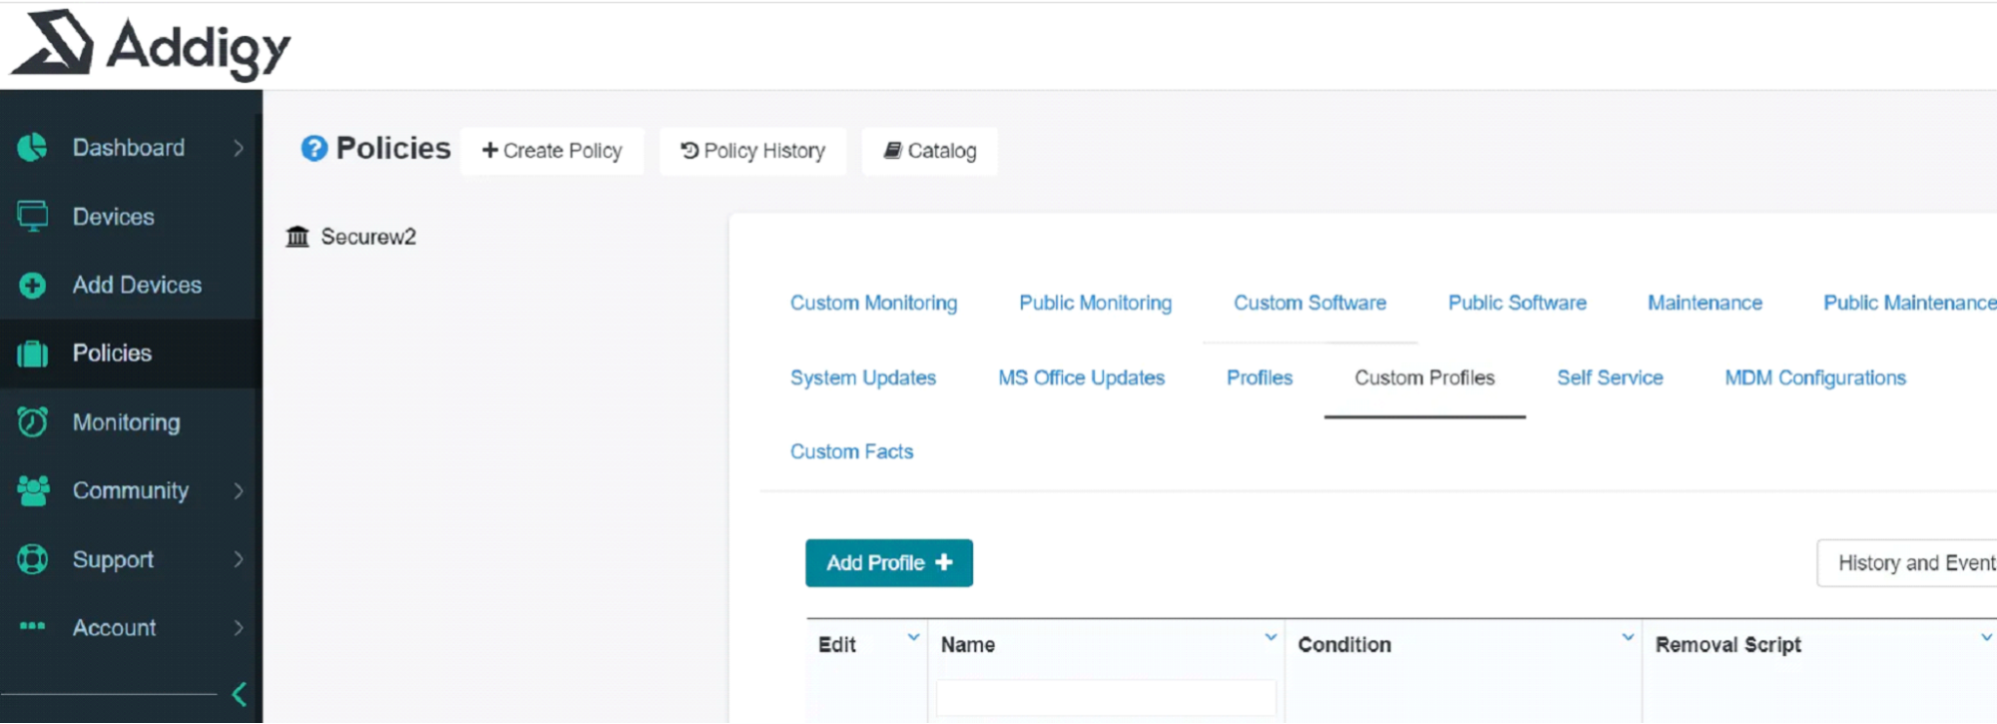Screen dimensions: 1997x724
Task: Click the Dashboard pie chart icon
Action: pyautogui.click(x=32, y=148)
